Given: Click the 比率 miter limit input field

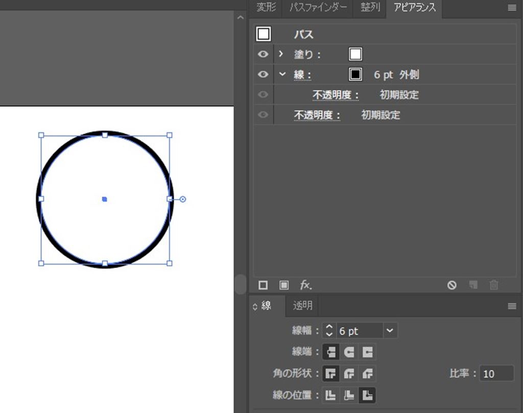Looking at the screenshot, I should [x=496, y=374].
